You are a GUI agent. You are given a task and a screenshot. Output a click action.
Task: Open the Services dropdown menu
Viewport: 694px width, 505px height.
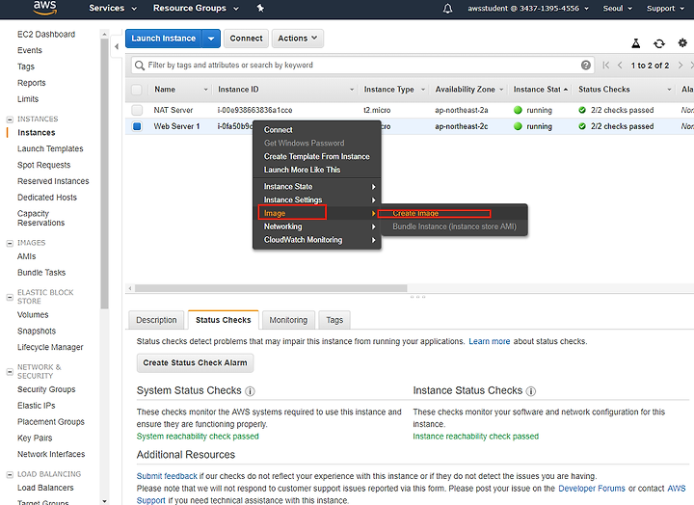tap(113, 8)
